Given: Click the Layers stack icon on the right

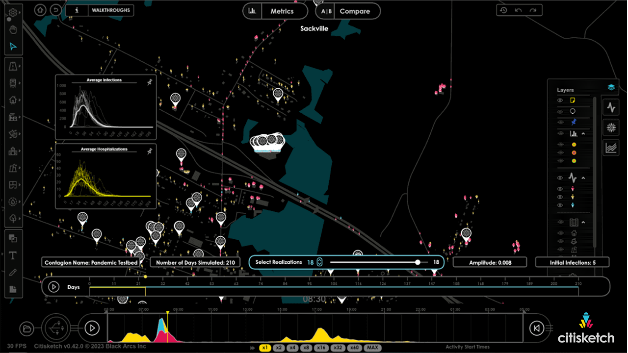Looking at the screenshot, I should [611, 88].
